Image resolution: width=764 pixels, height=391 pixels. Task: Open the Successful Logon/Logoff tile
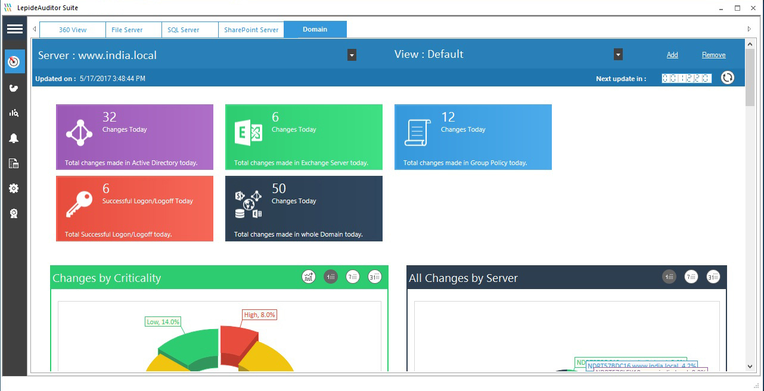[x=135, y=209]
